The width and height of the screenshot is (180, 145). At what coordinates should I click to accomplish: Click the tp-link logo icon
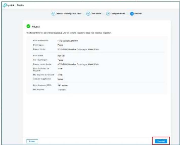pyautogui.click(x=5, y=5)
